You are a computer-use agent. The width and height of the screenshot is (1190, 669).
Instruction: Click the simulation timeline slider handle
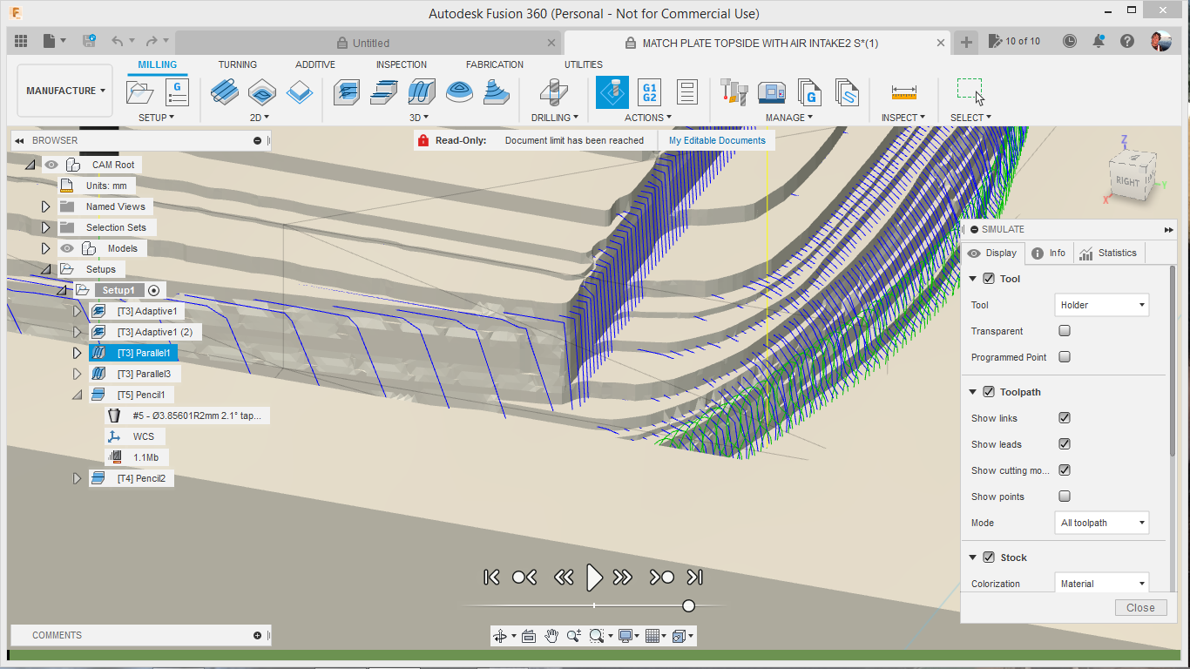tap(688, 605)
